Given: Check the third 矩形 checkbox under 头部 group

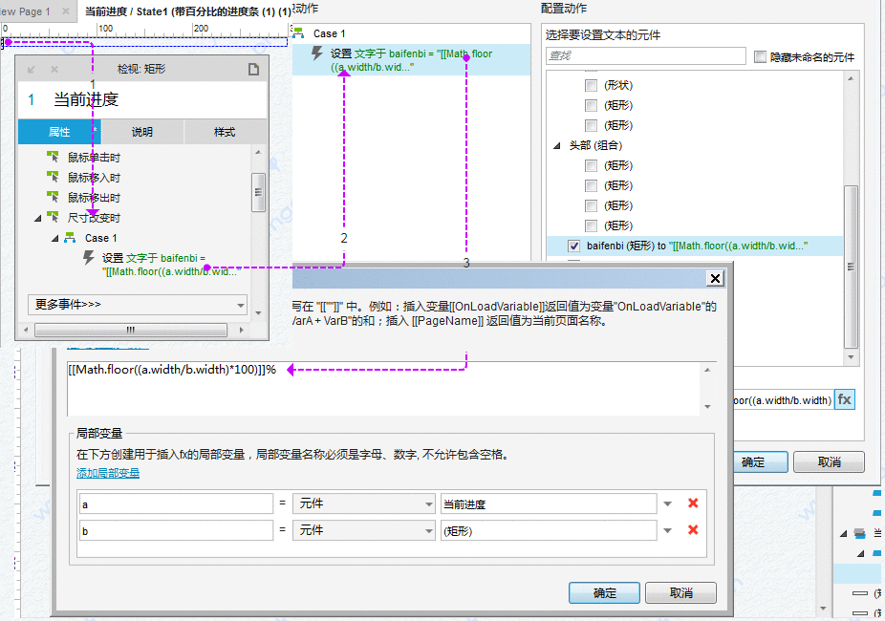Looking at the screenshot, I should [591, 205].
